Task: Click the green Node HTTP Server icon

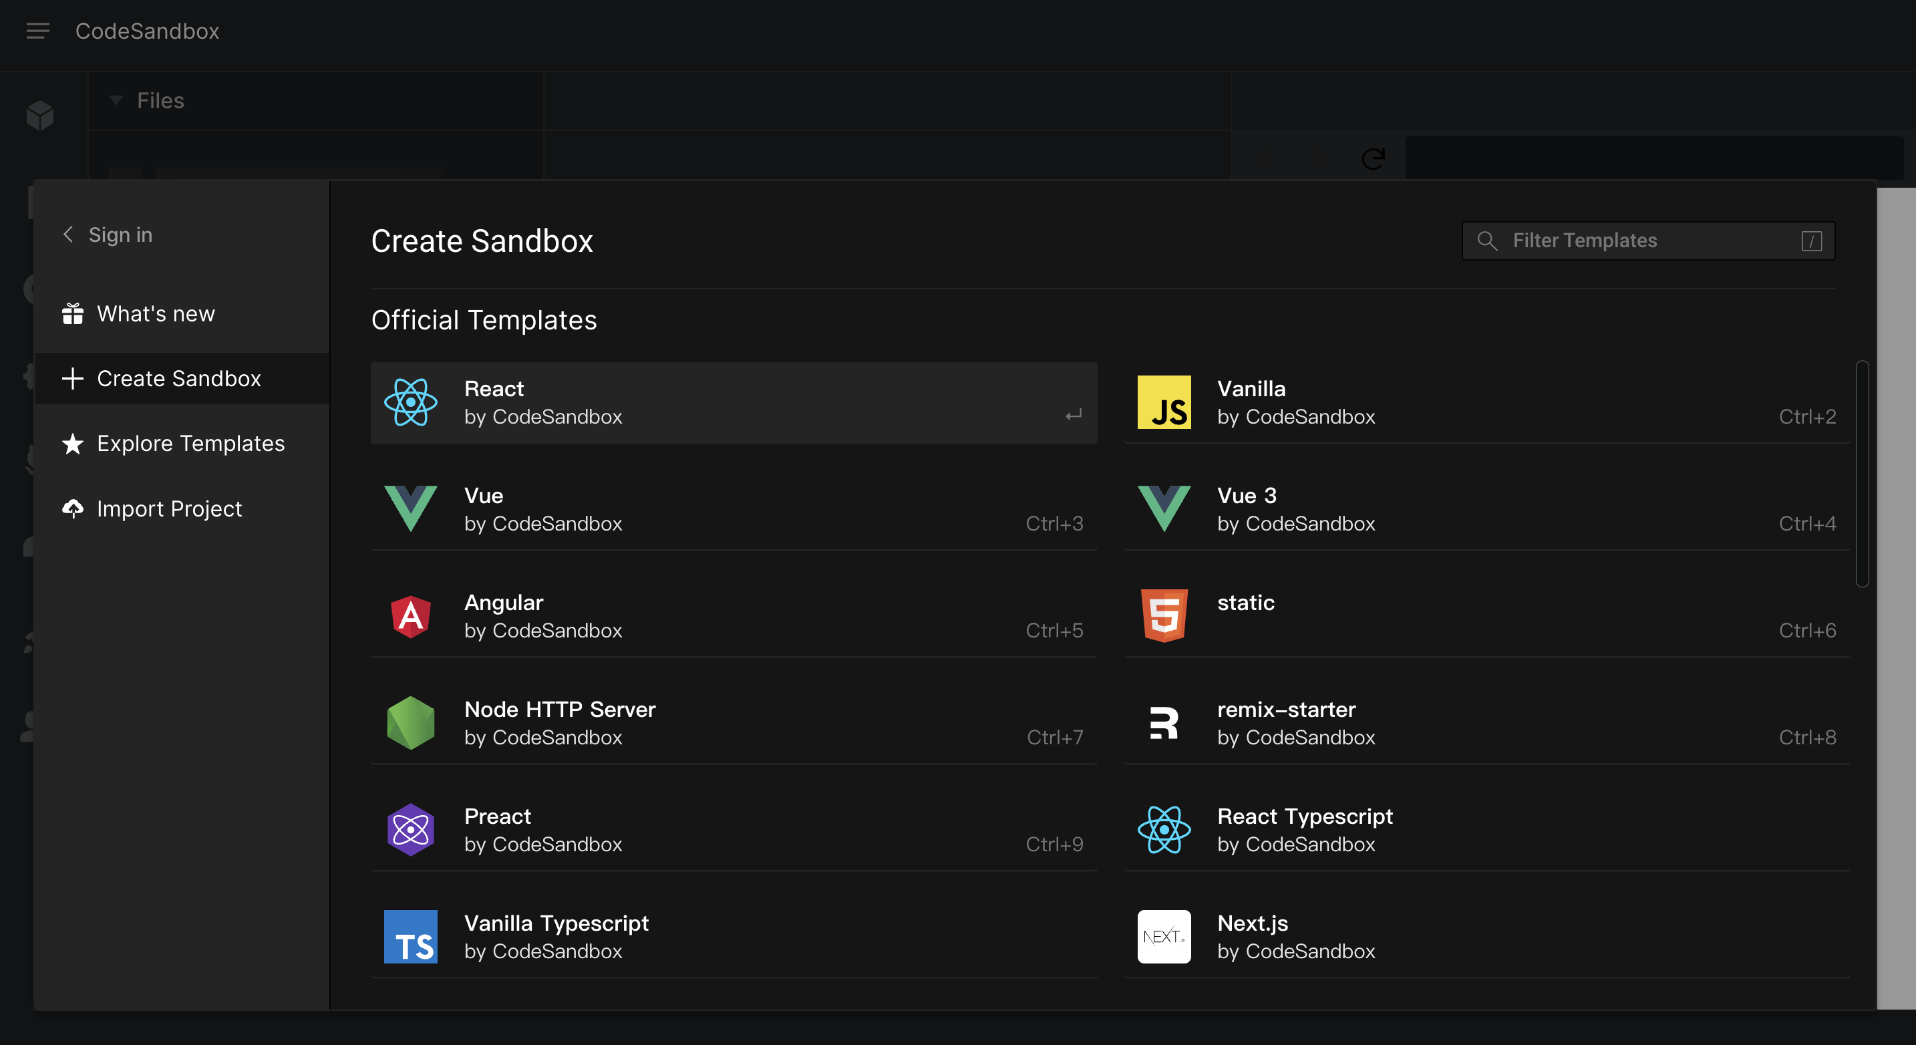Action: pos(411,723)
